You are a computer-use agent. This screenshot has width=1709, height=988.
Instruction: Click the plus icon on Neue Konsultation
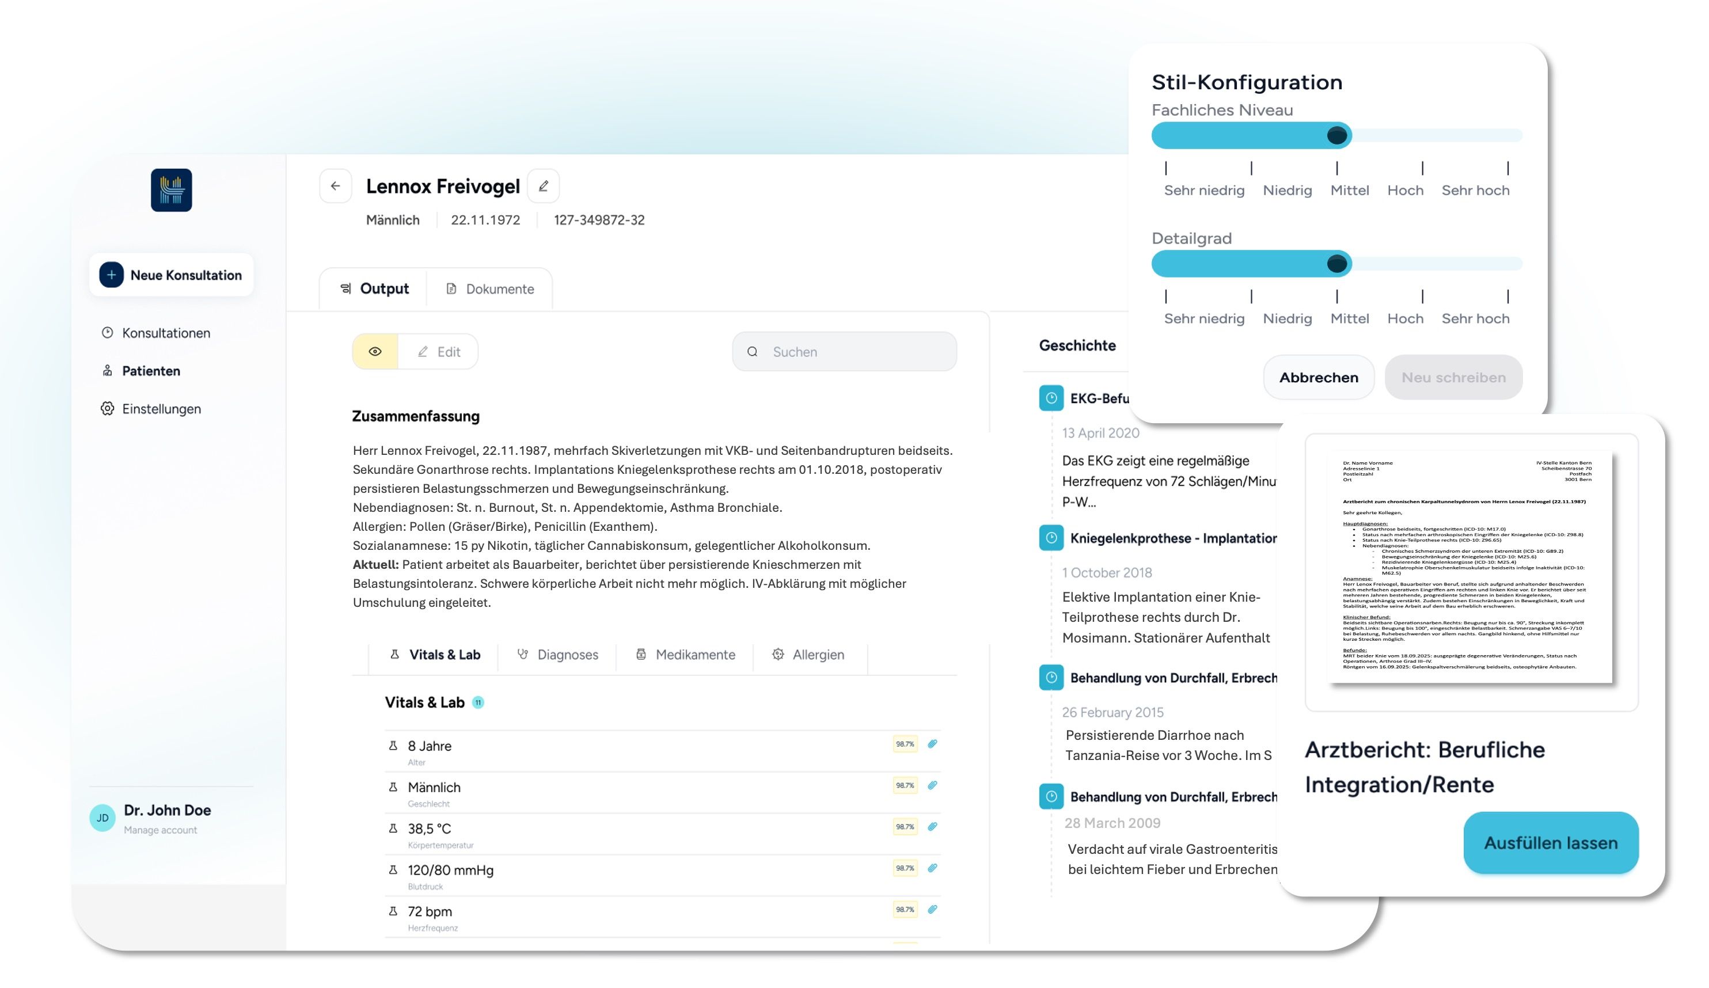point(111,275)
